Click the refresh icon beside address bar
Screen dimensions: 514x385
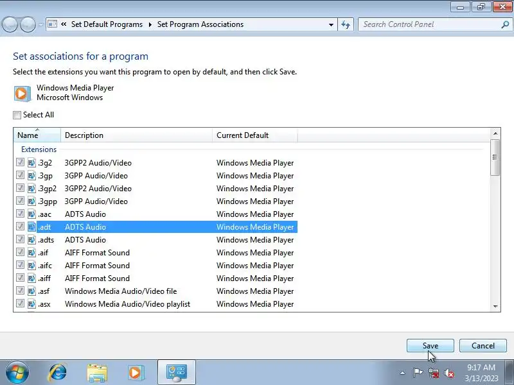[346, 24]
